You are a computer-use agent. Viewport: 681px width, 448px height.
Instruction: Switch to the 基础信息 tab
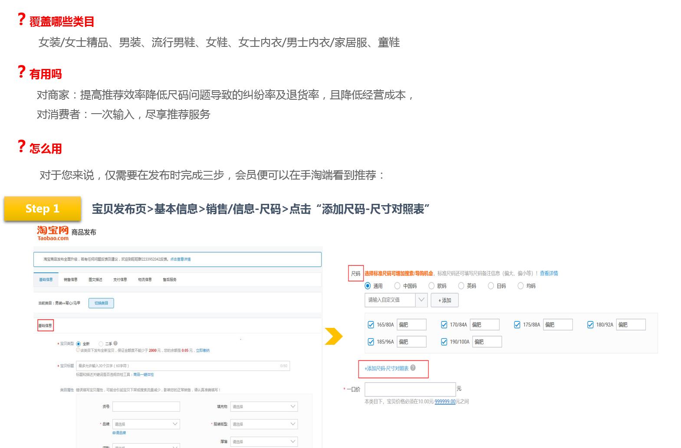point(46,280)
